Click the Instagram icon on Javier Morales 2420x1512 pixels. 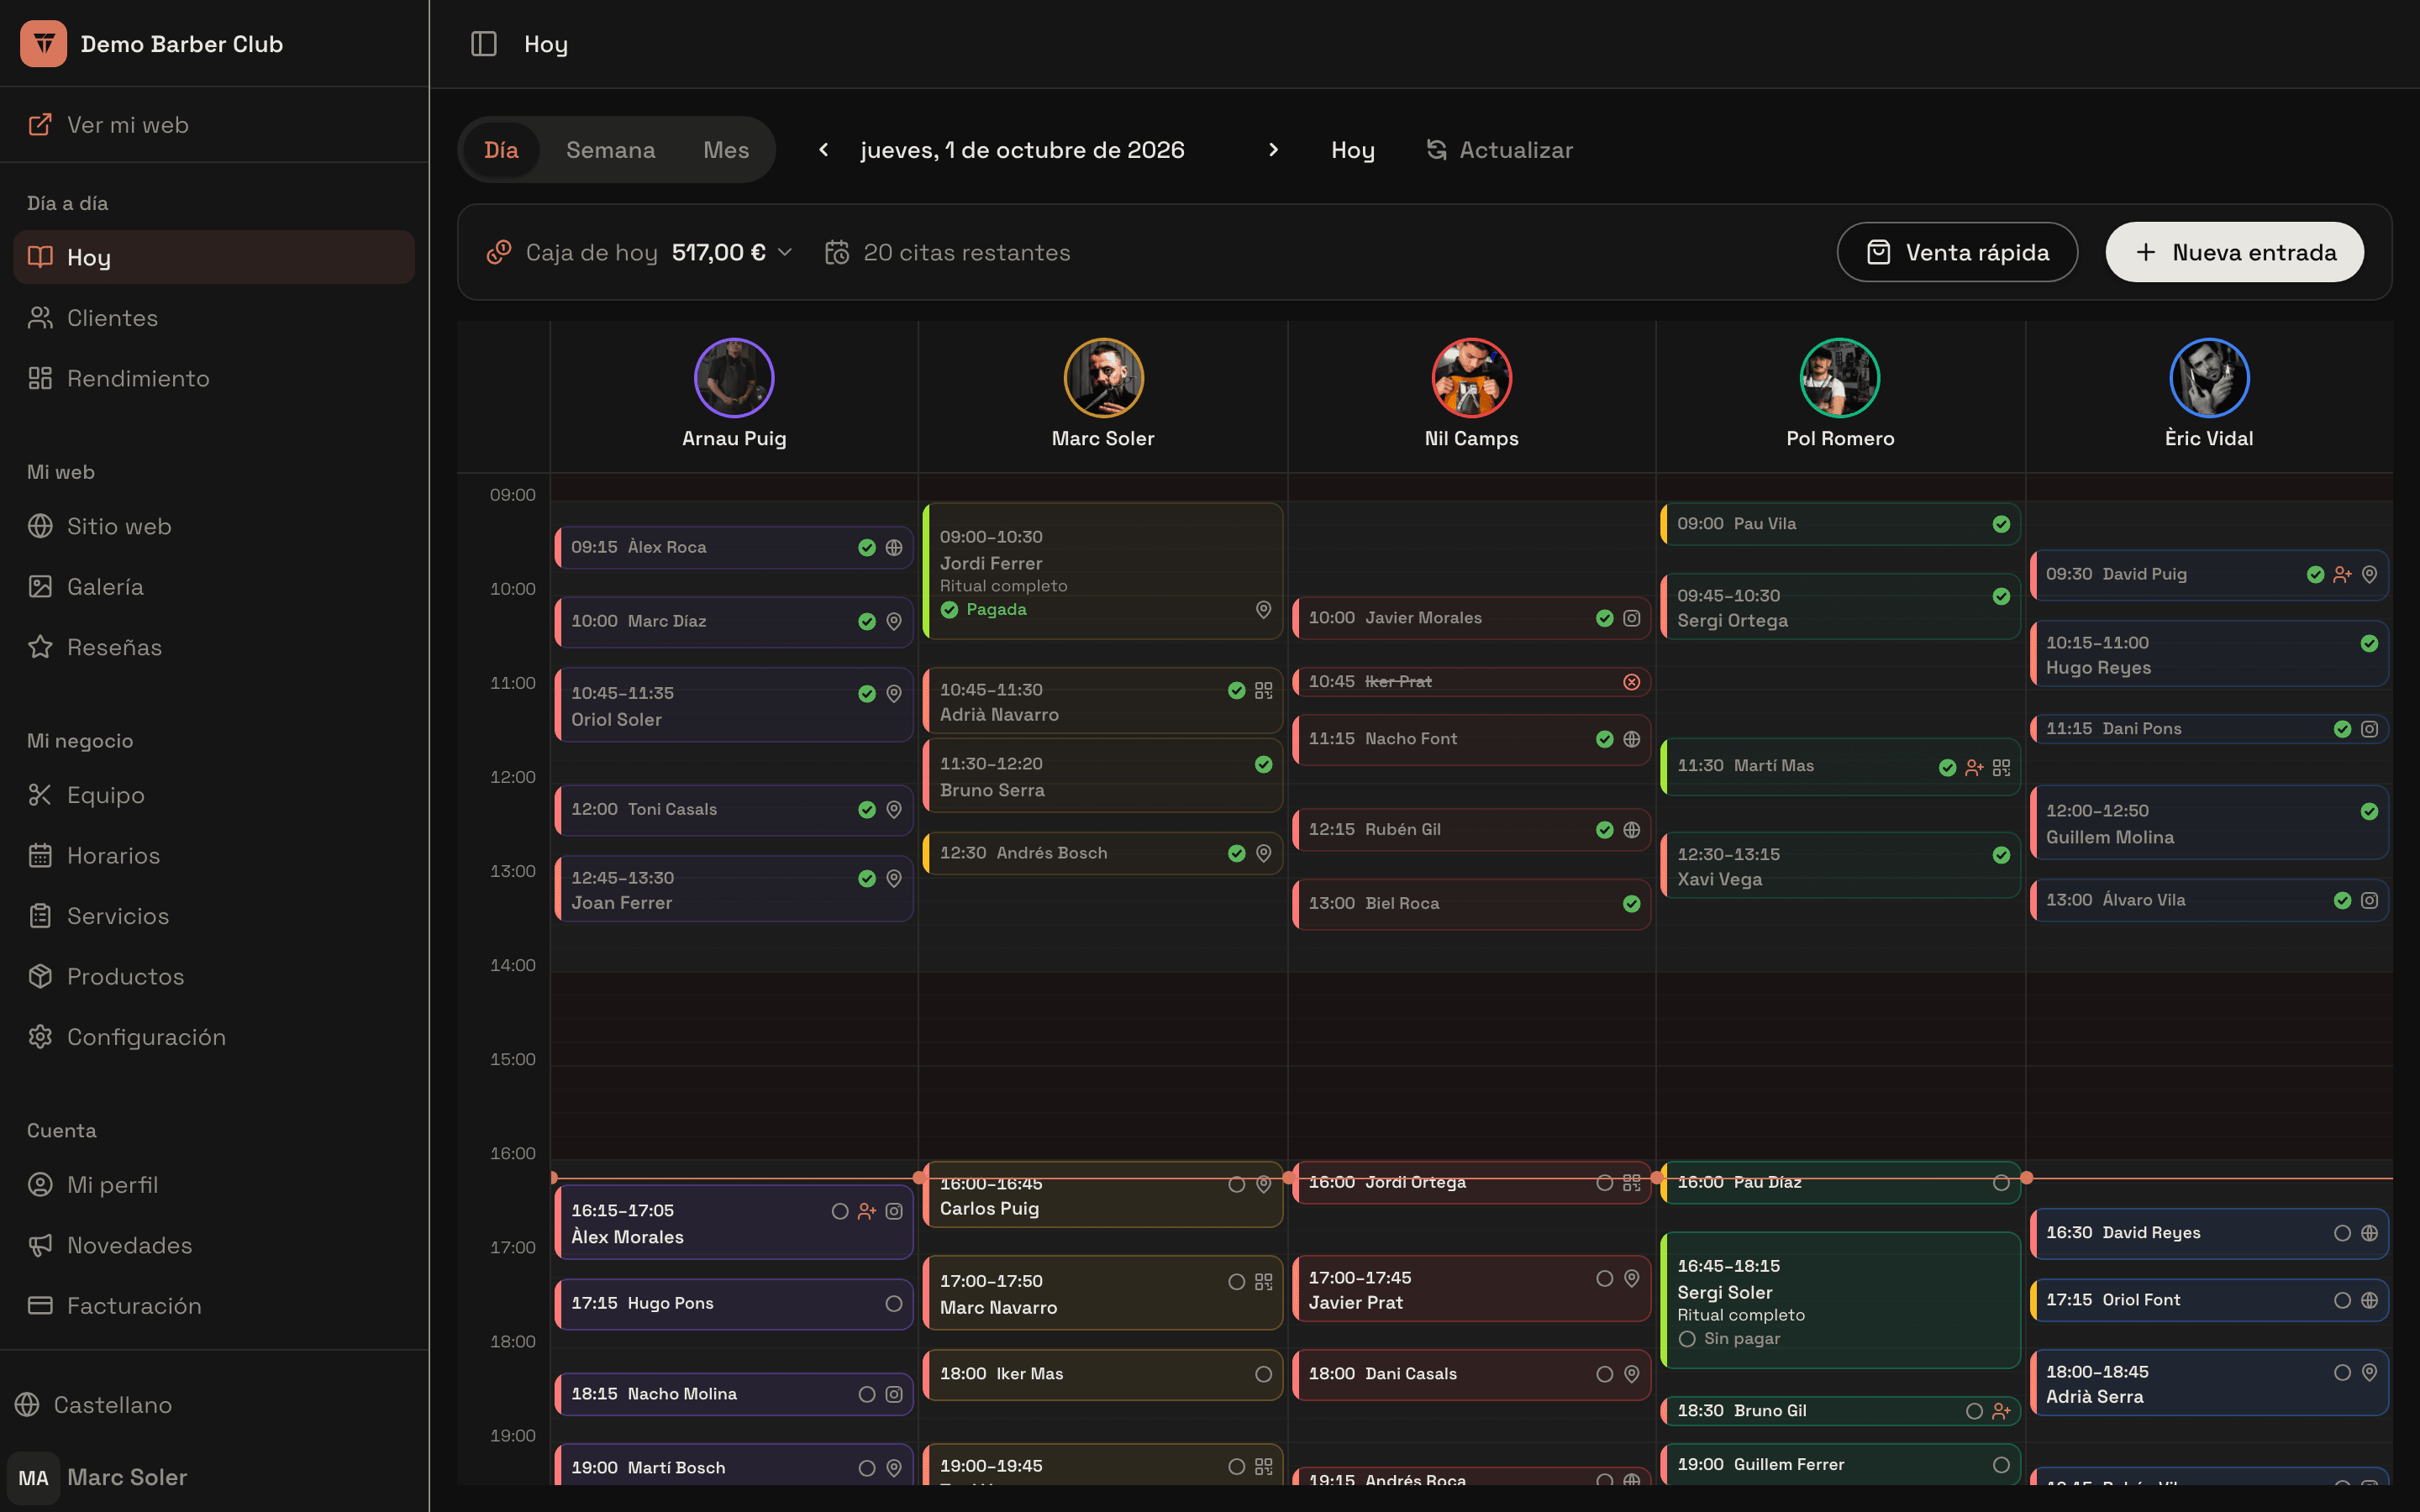[x=1632, y=618]
